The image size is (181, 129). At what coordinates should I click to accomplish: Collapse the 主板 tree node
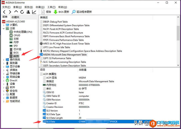pos(4,29)
